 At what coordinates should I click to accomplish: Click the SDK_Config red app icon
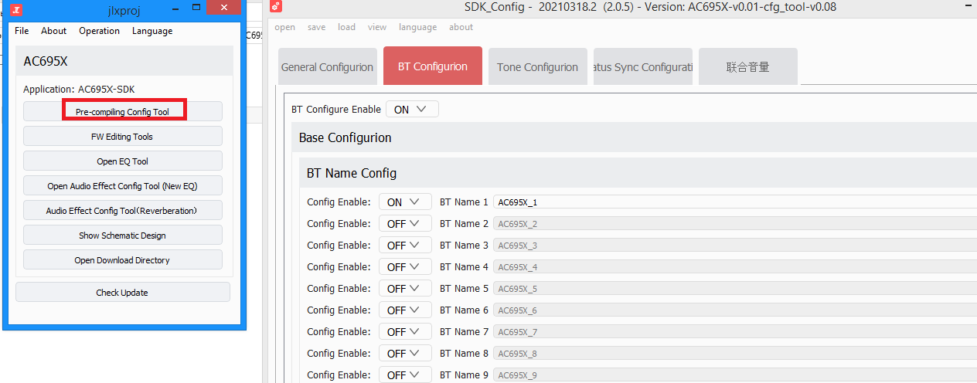276,7
